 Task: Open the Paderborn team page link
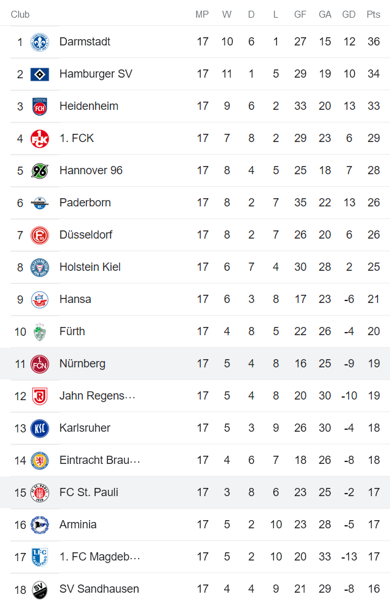pos(86,203)
